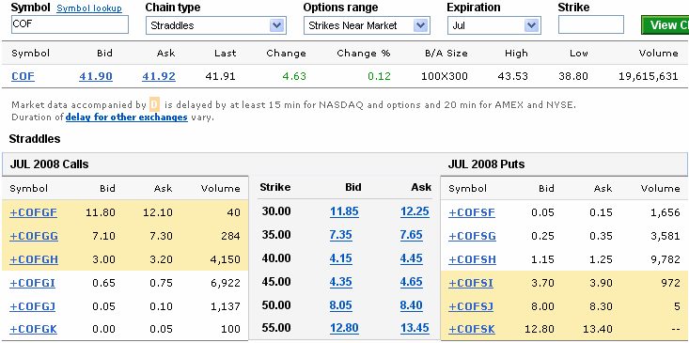Open put option +COFSK

click(472, 329)
